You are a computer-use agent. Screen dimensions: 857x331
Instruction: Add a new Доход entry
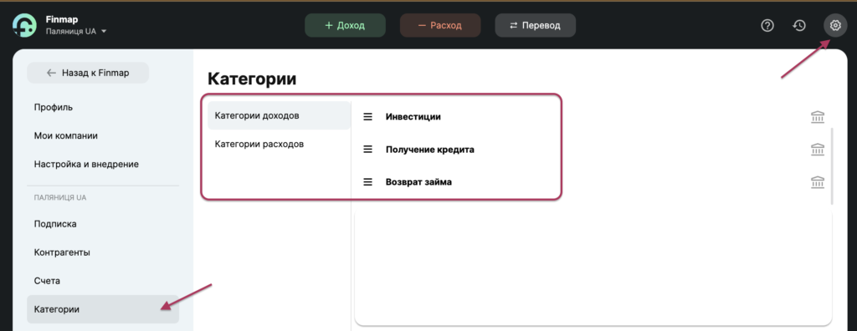tap(345, 25)
